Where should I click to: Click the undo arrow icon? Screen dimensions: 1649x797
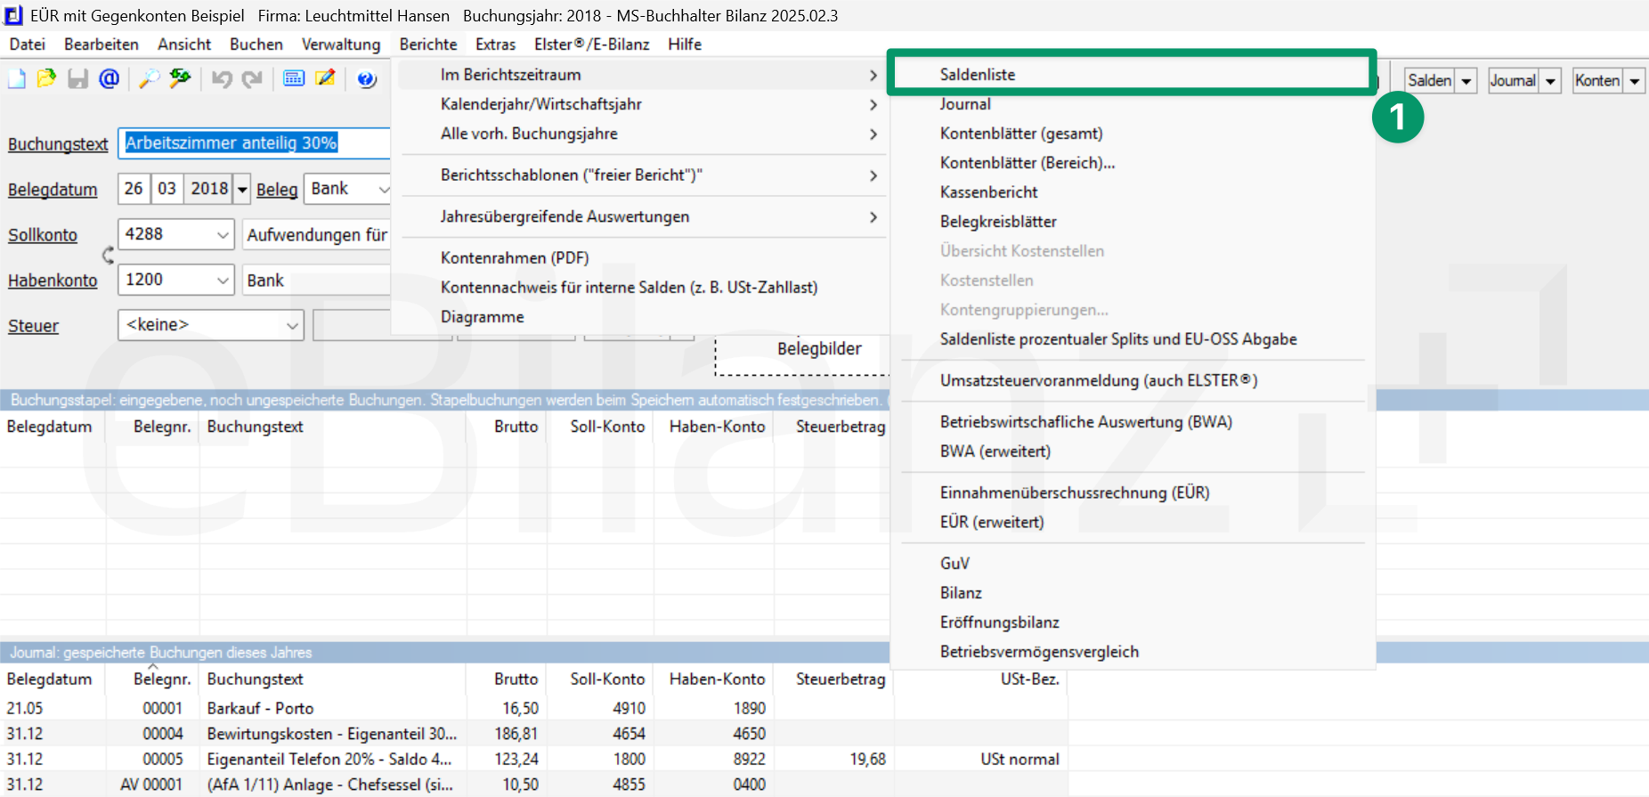tap(222, 79)
